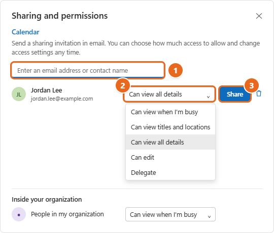Screen dimensions: 274x233
Task: Close the Sharing and permissions dialog
Action: (259, 16)
